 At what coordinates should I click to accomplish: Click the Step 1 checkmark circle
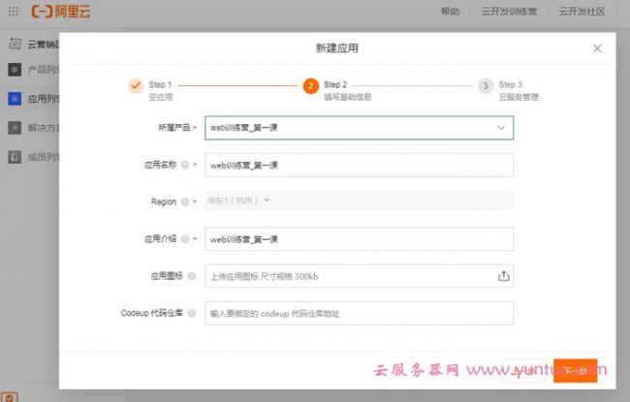136,86
